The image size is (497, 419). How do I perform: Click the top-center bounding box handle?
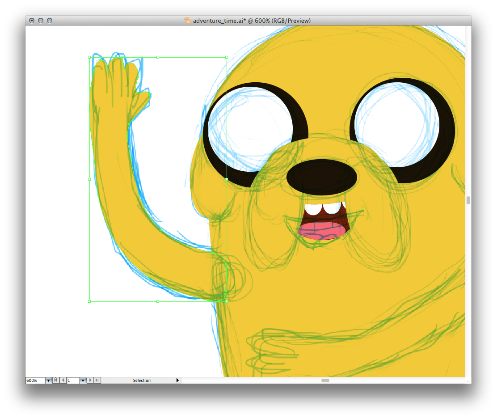pos(158,57)
